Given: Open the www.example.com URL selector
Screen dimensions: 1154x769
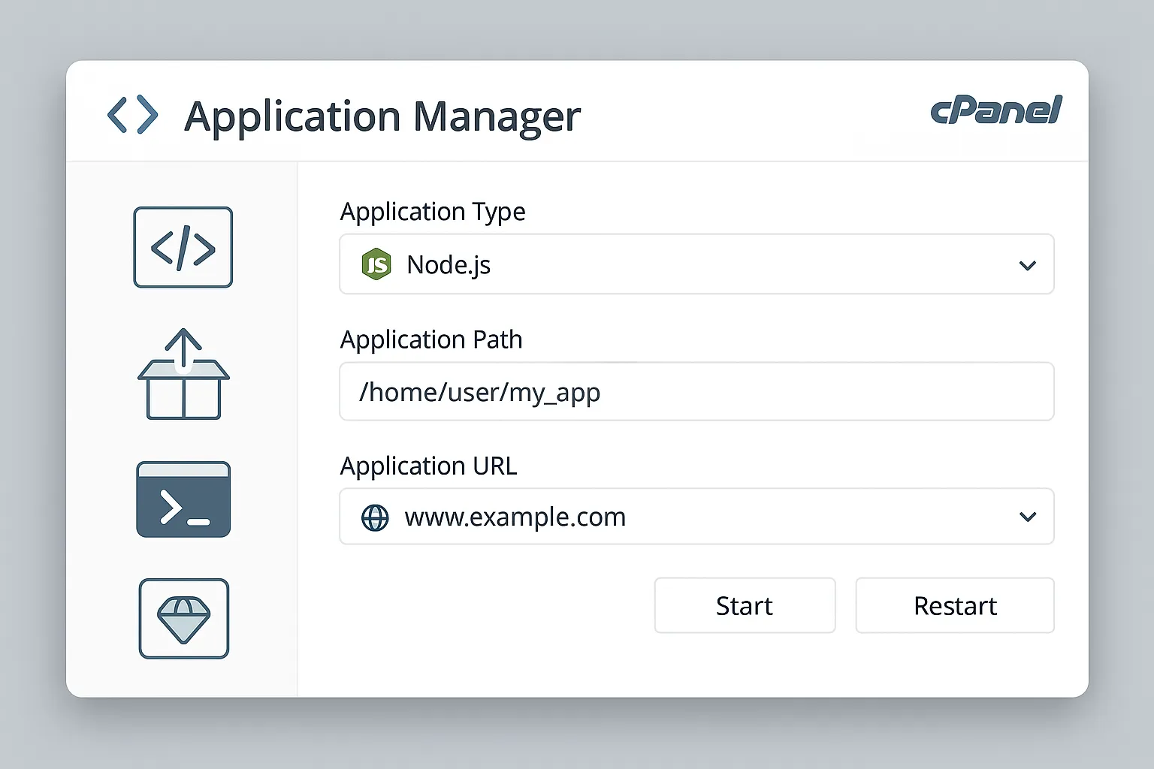Looking at the screenshot, I should pyautogui.click(x=696, y=517).
